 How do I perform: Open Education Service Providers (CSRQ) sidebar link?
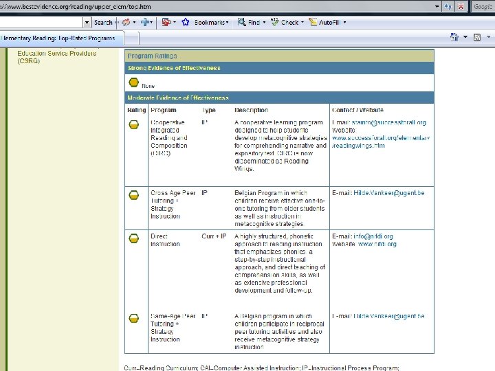tap(57, 57)
